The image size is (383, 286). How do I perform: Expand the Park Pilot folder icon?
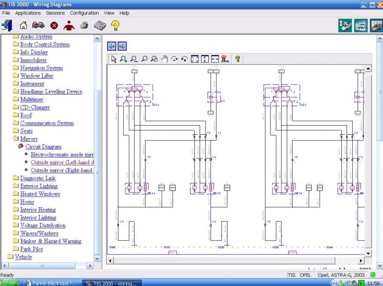click(x=16, y=249)
